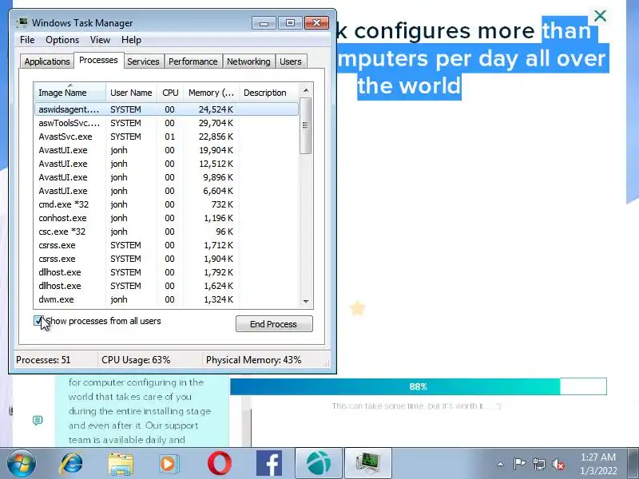This screenshot has height=479, width=639.
Task: Select dllhost.exe row using 1,624 K
Action: coord(166,286)
